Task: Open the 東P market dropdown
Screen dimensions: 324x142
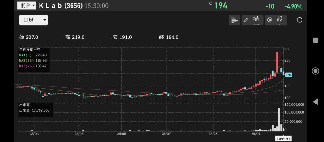Action: tap(27, 6)
